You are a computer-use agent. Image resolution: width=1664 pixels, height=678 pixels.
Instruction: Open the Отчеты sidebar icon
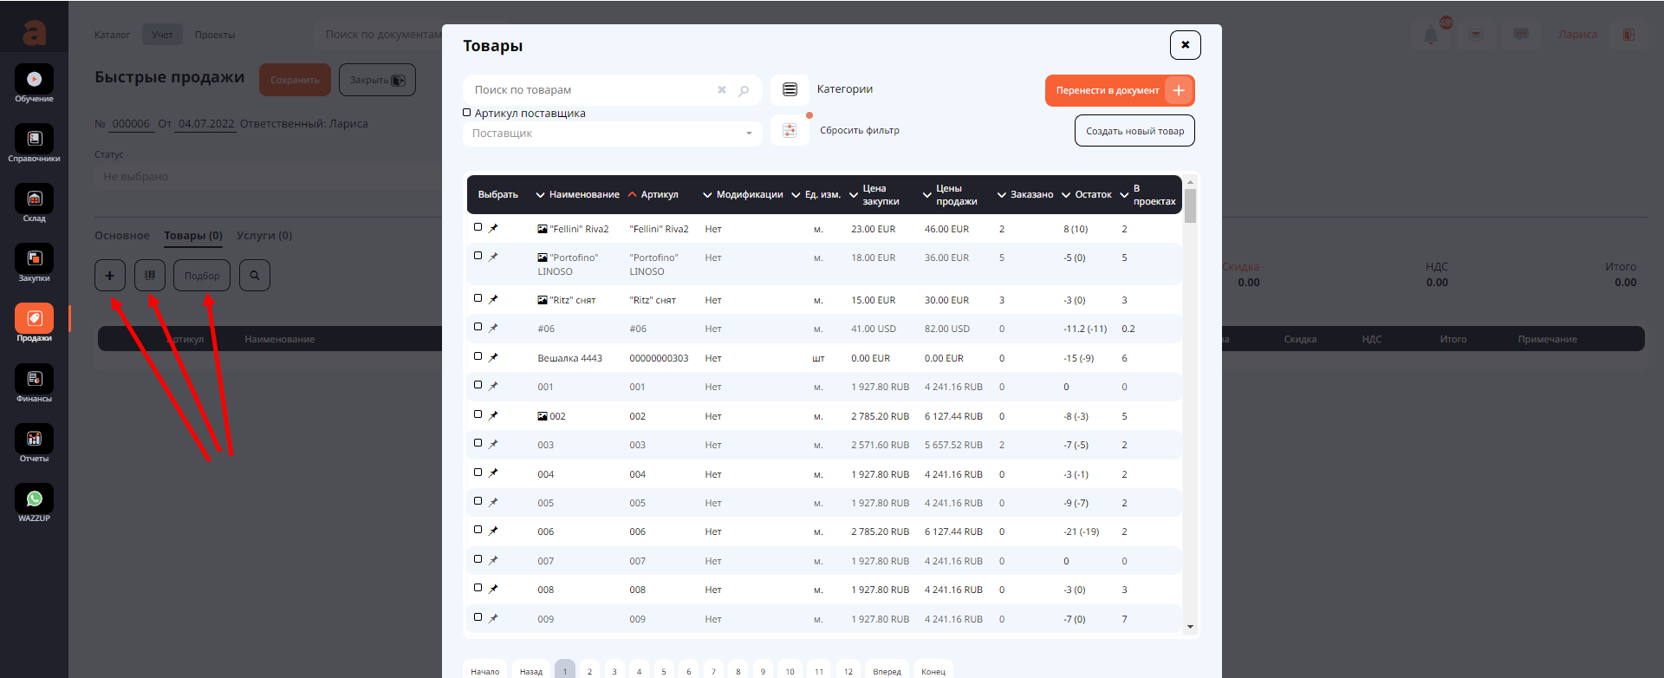pos(34,440)
